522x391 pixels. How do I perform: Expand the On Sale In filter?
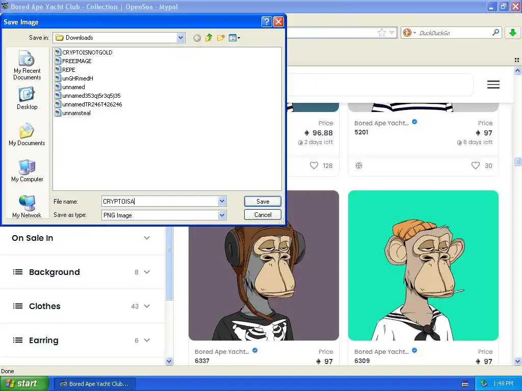click(x=82, y=238)
